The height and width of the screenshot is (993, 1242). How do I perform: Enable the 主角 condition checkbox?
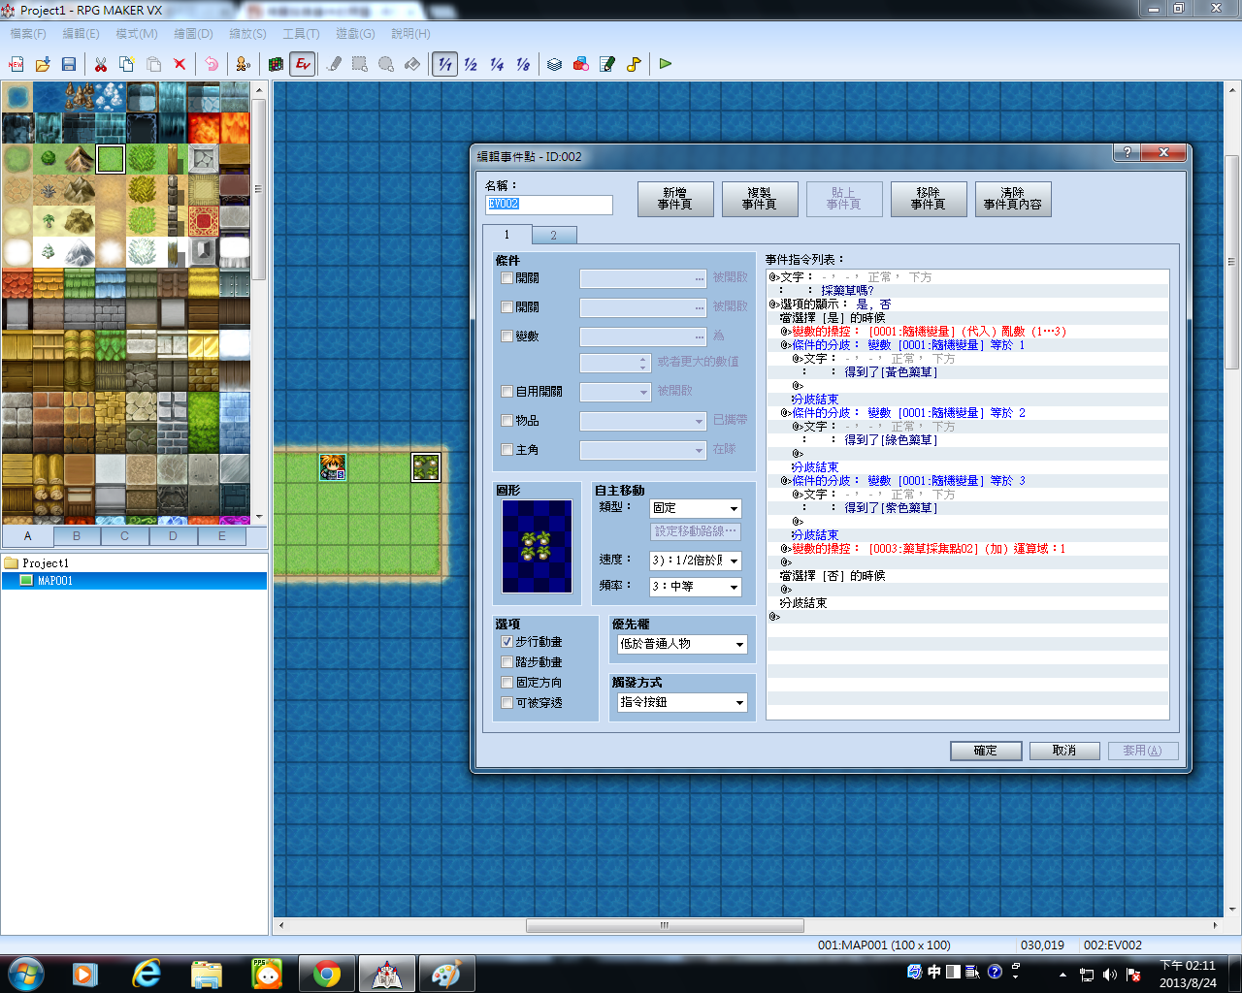(x=507, y=450)
